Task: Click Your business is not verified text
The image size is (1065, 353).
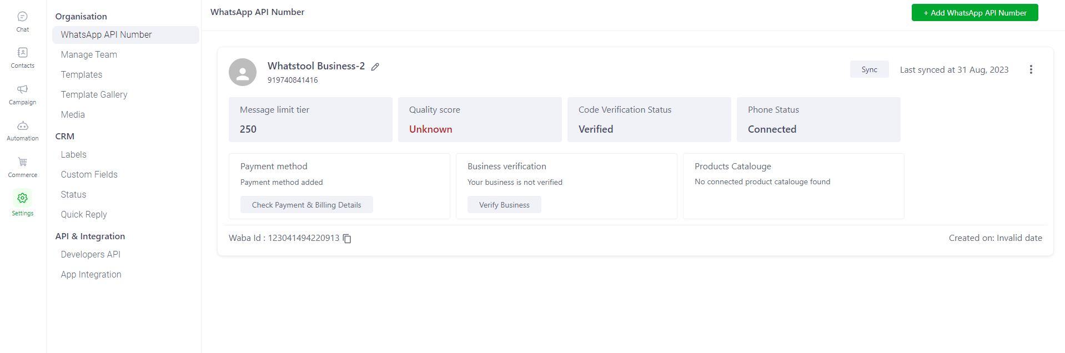Action: pos(515,182)
